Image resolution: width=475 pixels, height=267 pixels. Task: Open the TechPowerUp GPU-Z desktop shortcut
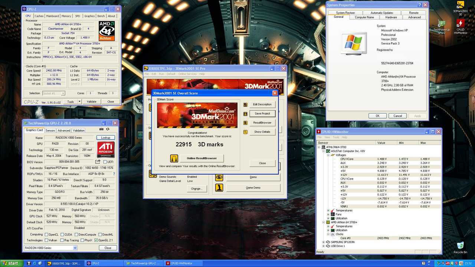tap(442, 27)
